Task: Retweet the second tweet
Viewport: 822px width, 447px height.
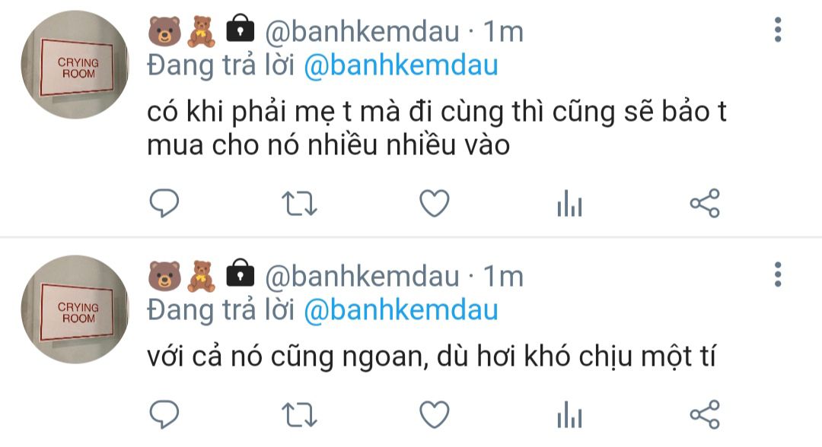Action: [299, 415]
